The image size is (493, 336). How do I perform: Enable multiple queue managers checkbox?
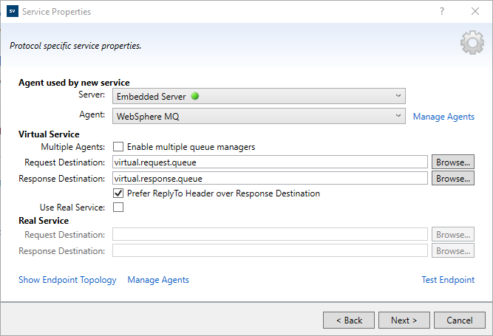tap(118, 147)
